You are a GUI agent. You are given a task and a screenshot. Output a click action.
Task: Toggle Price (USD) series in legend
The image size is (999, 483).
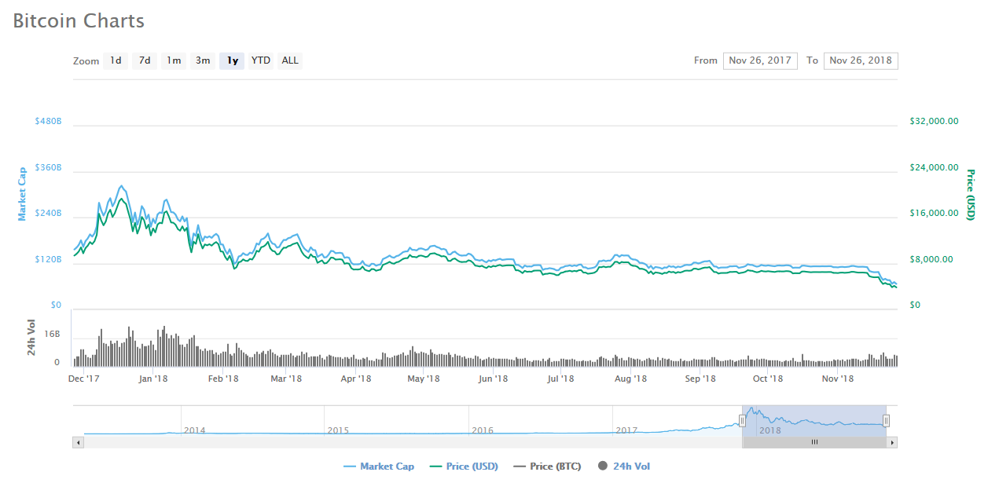[465, 467]
